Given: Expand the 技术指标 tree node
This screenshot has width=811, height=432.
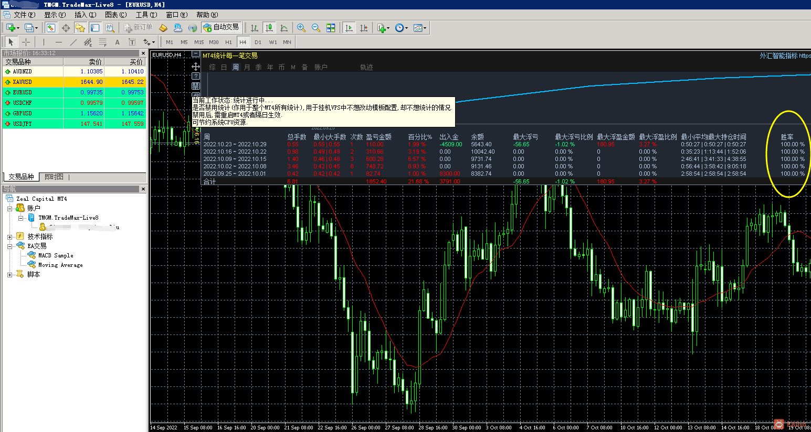Looking at the screenshot, I should (9, 237).
